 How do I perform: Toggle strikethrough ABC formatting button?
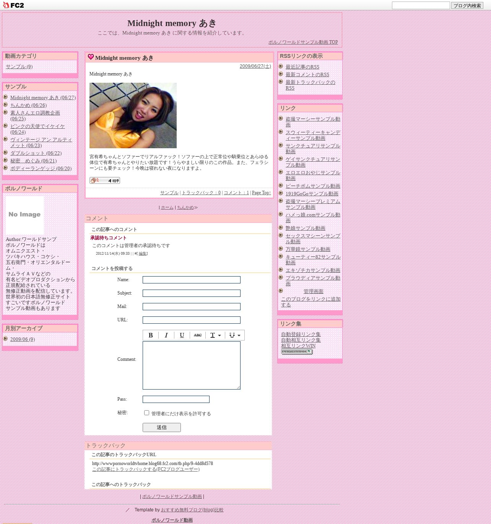(198, 335)
